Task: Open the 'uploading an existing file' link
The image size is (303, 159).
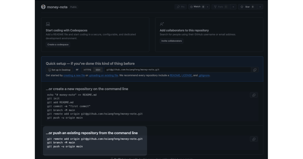Action: point(103,75)
